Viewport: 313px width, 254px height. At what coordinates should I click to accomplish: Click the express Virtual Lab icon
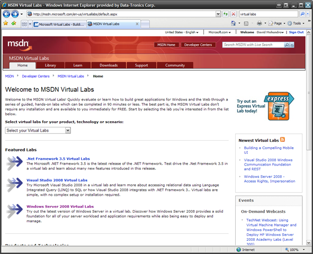tap(279, 106)
